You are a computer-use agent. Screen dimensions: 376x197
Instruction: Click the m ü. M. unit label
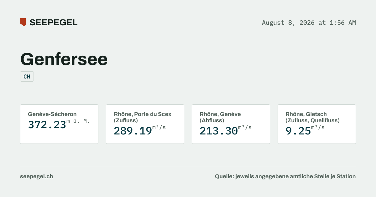click(78, 121)
